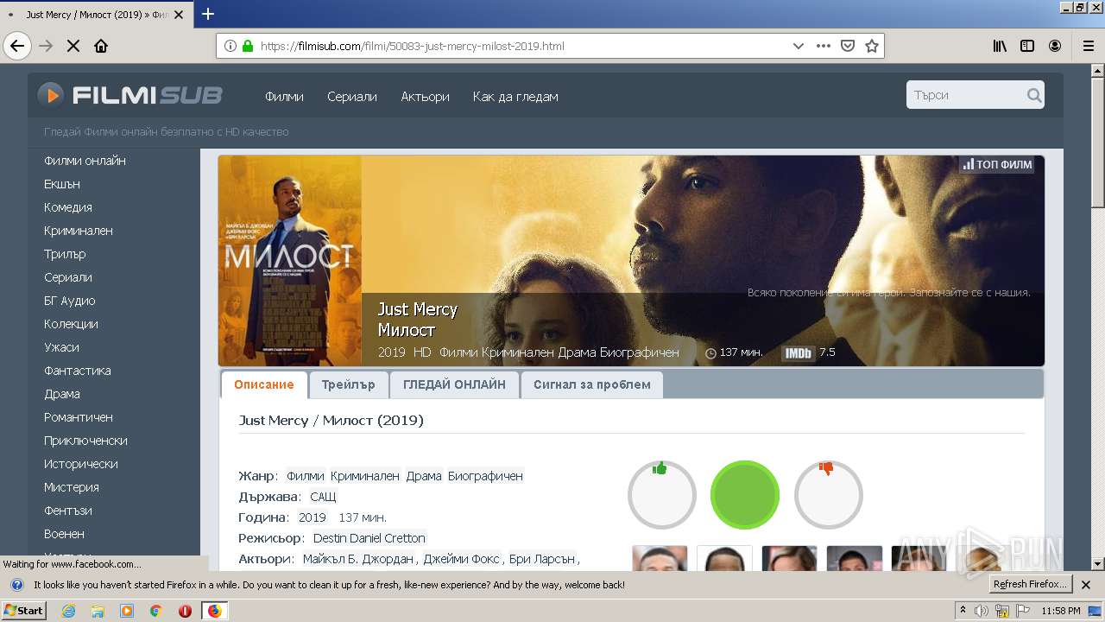Open Opera from the taskbar

pyautogui.click(x=185, y=611)
